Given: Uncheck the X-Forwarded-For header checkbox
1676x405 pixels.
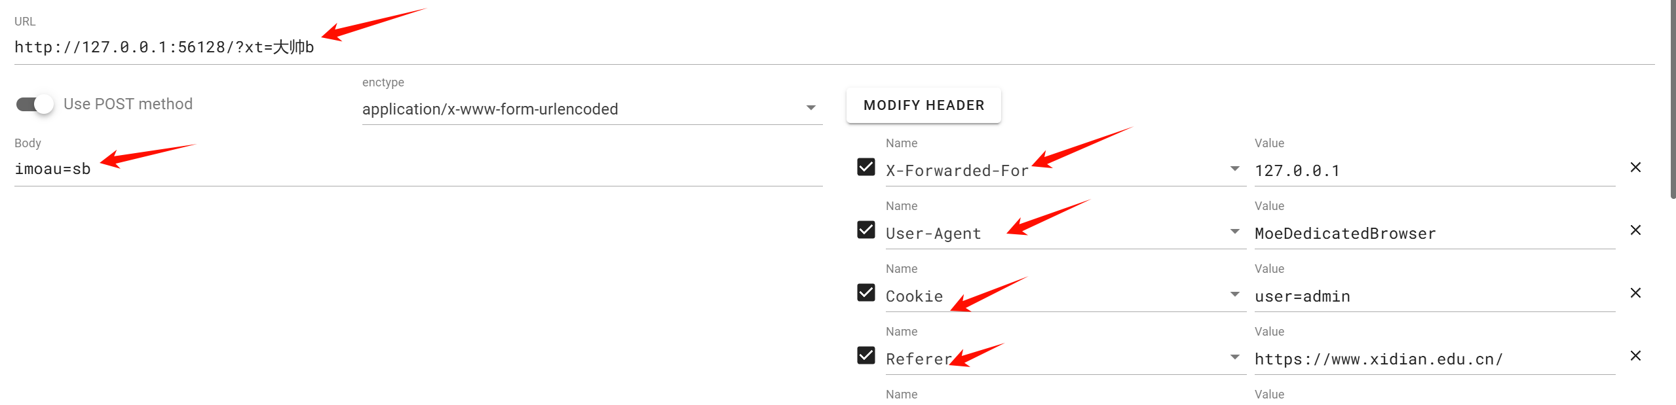Looking at the screenshot, I should tap(866, 167).
